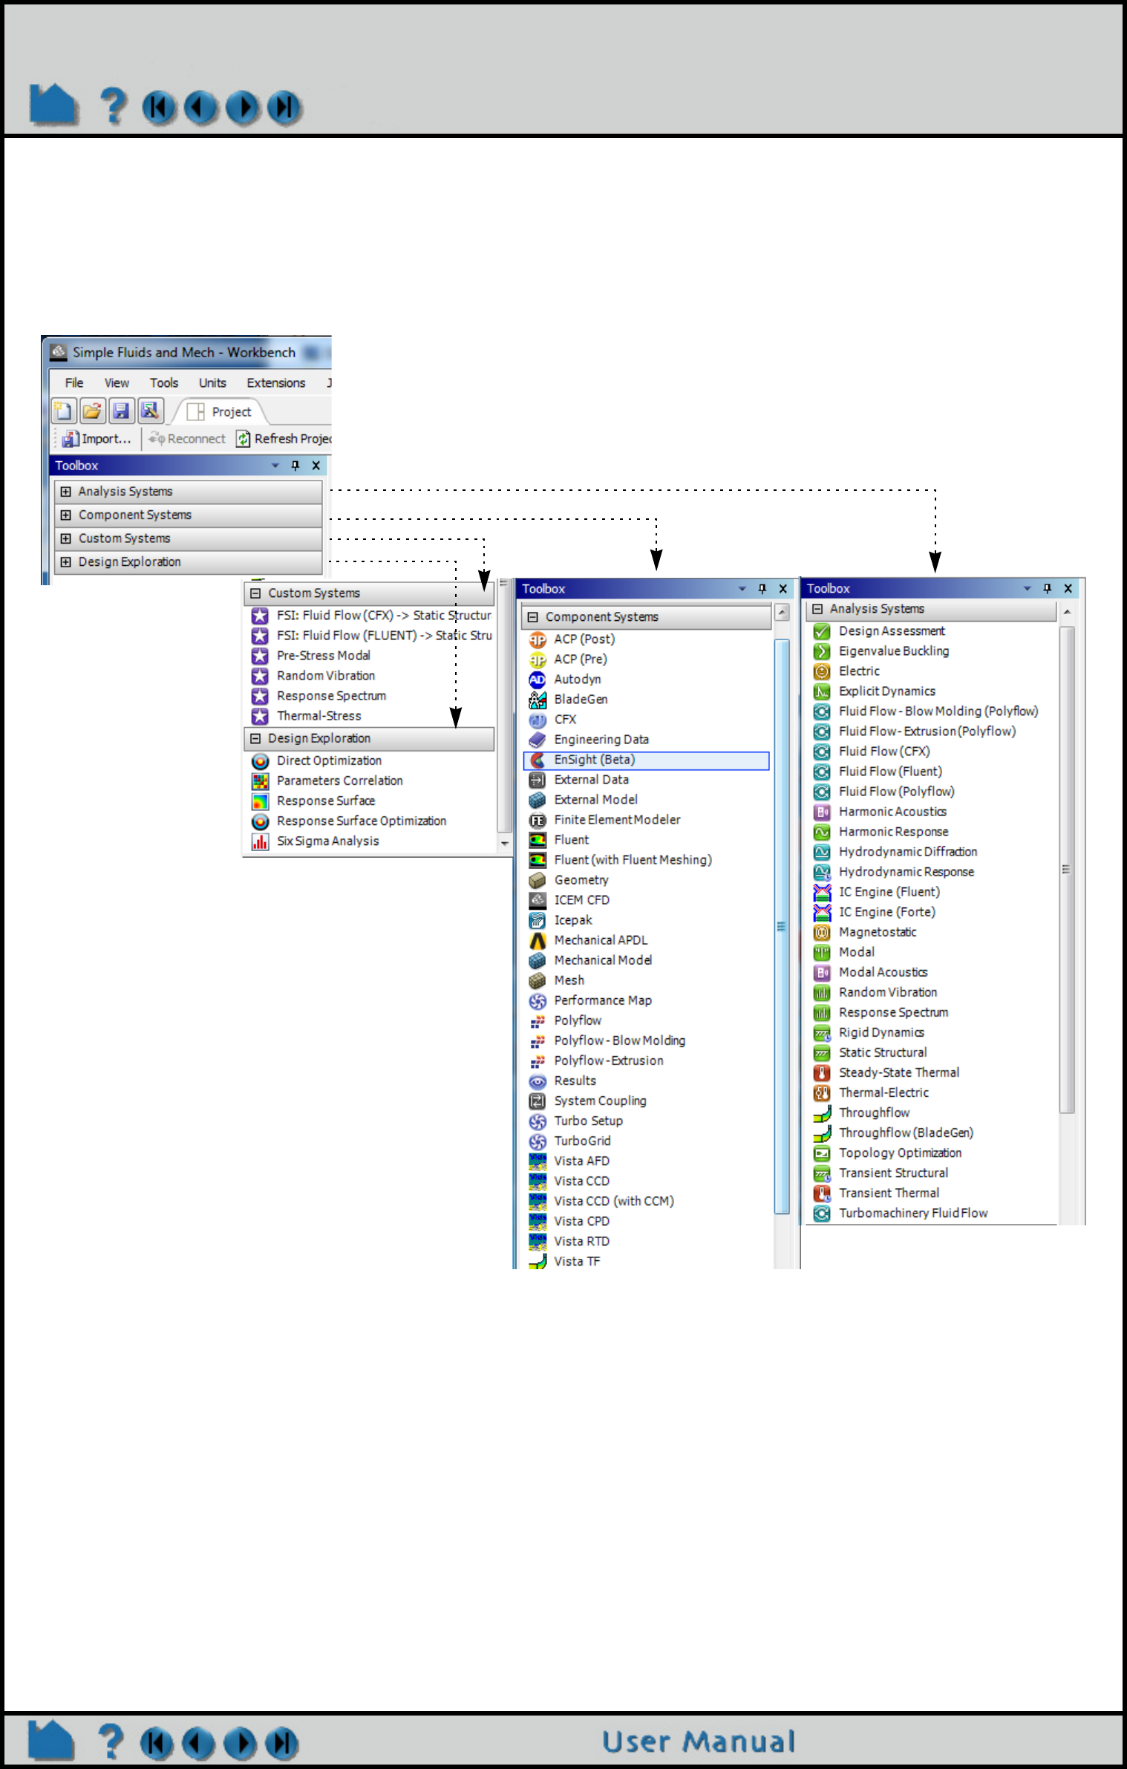
Task: Expand Custom Systems in the Workbench toolbox
Action: [66, 538]
